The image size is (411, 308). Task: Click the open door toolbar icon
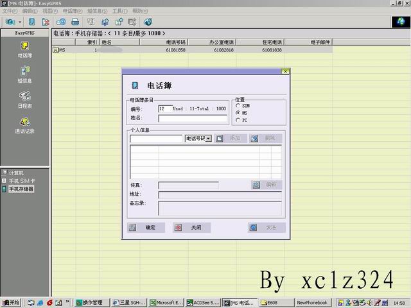click(x=91, y=22)
